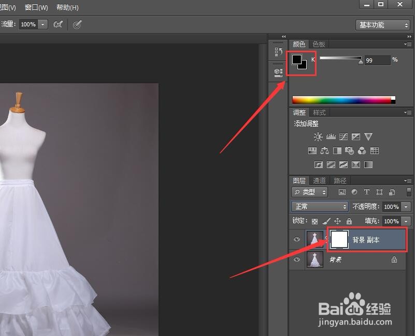Add a Curves adjustment

tap(344, 136)
